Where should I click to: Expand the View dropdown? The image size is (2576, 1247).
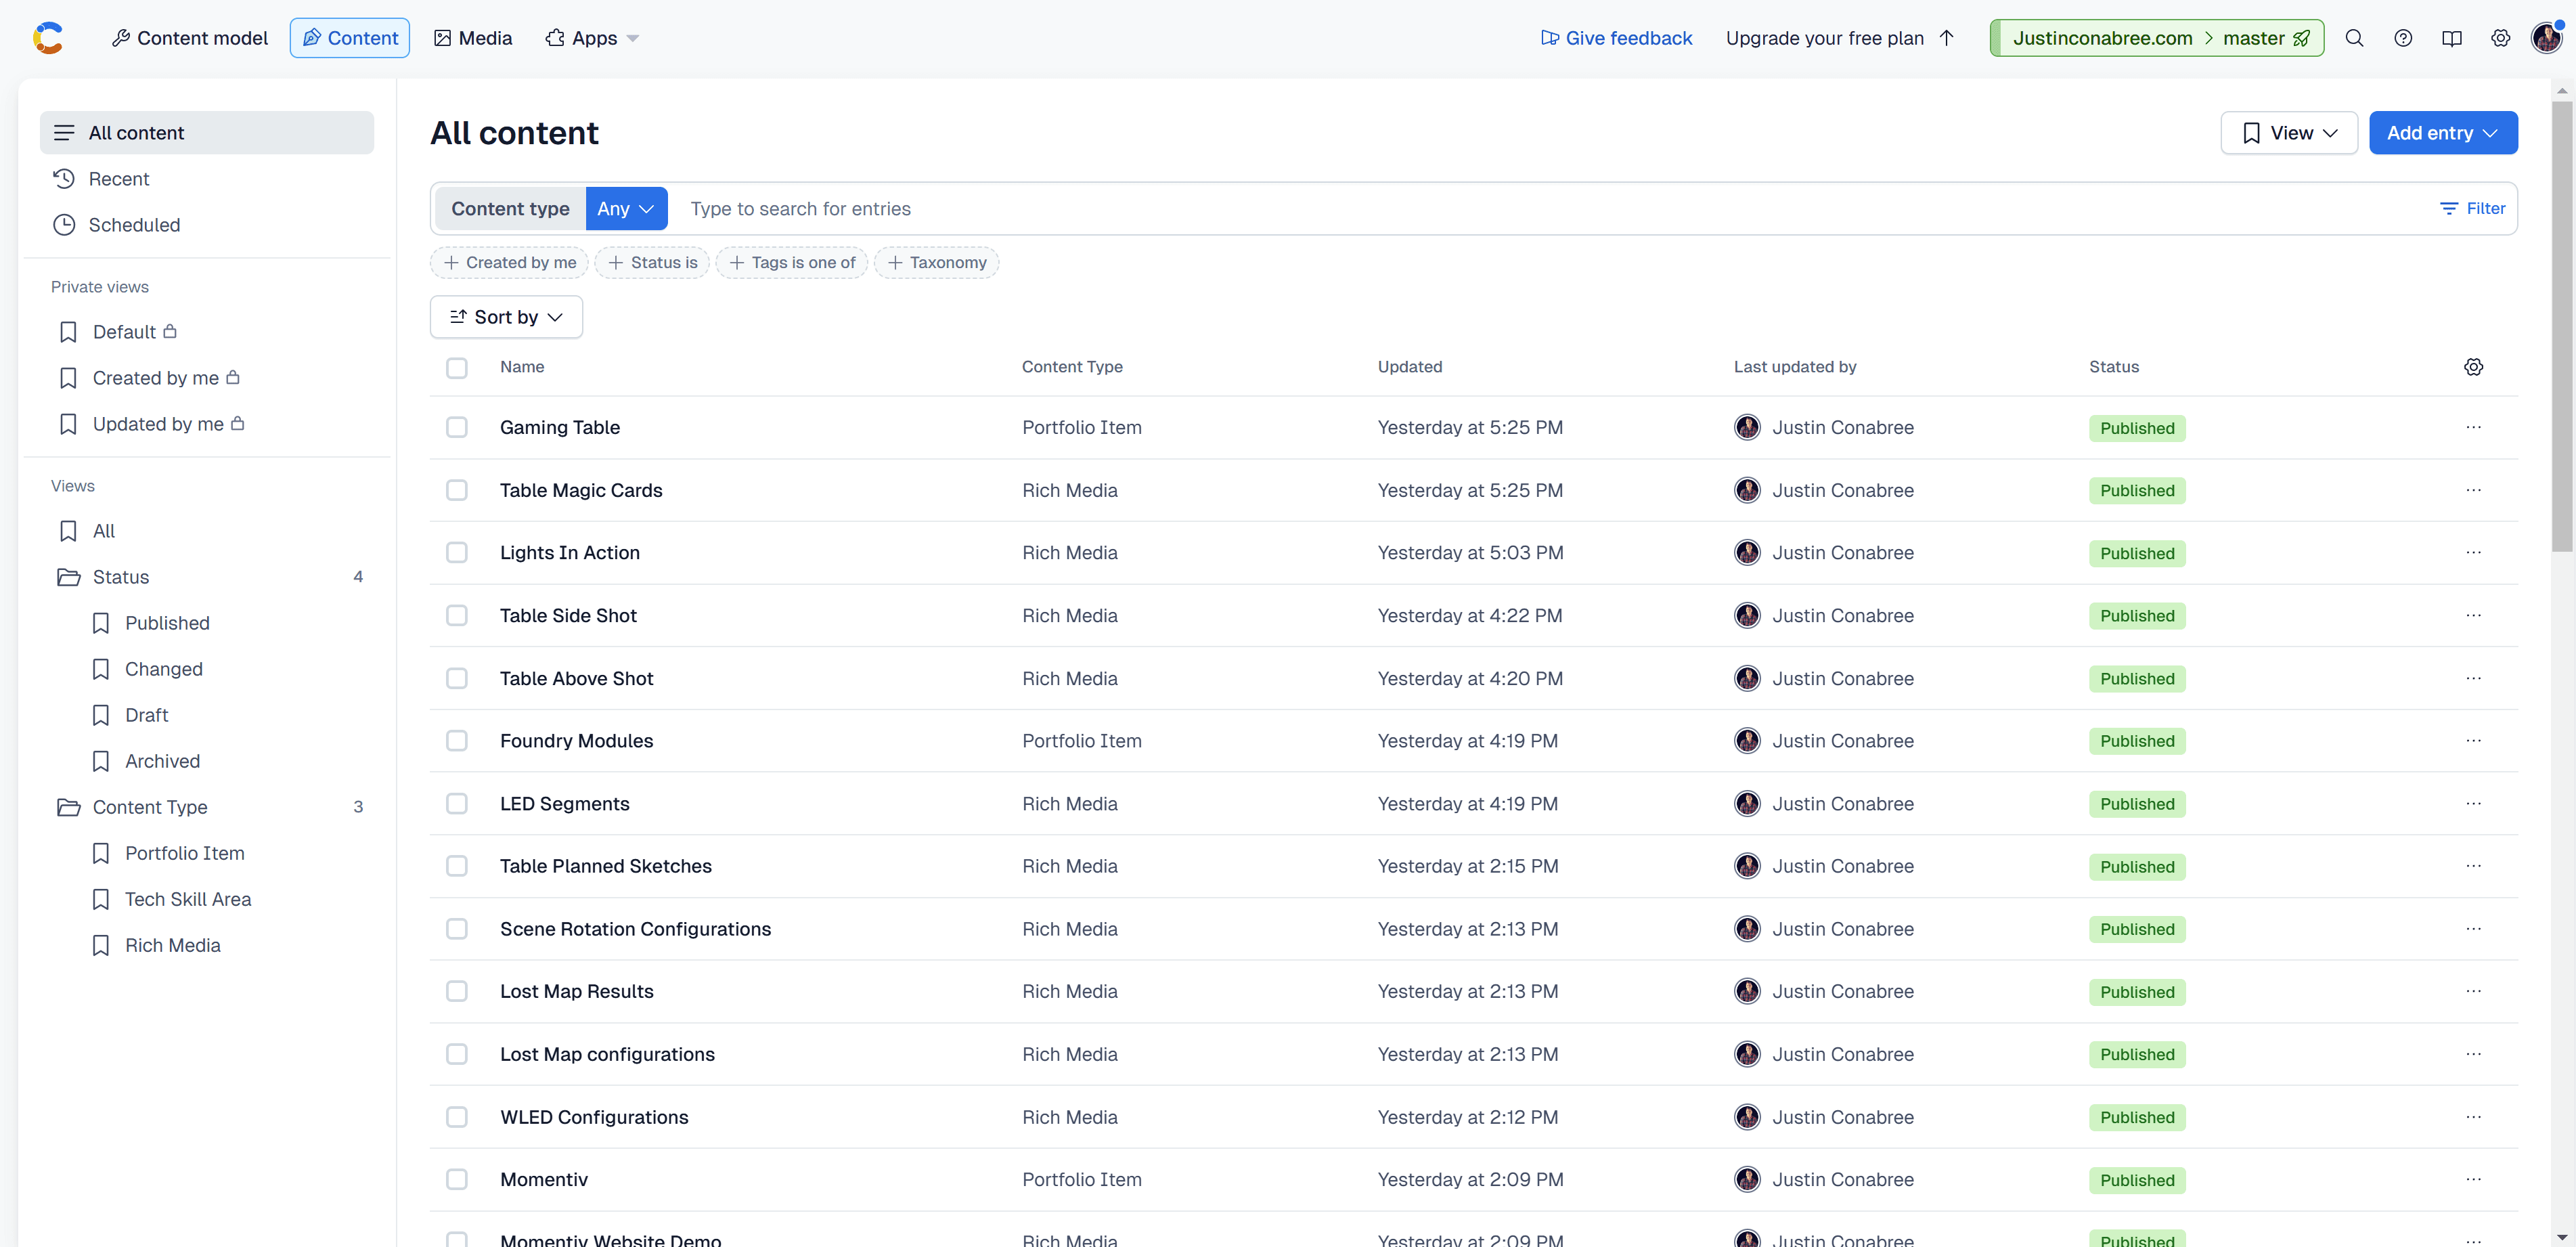tap(2289, 132)
